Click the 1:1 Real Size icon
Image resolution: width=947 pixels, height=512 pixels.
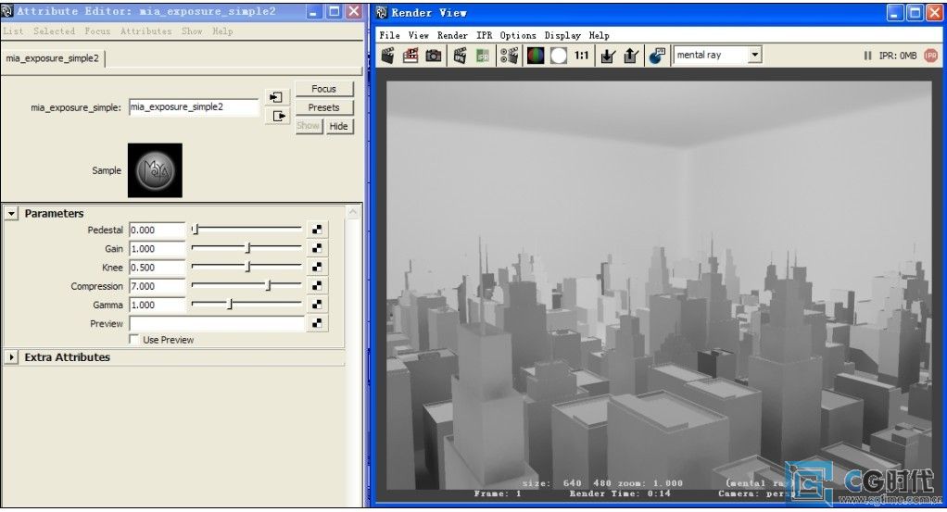click(x=582, y=56)
